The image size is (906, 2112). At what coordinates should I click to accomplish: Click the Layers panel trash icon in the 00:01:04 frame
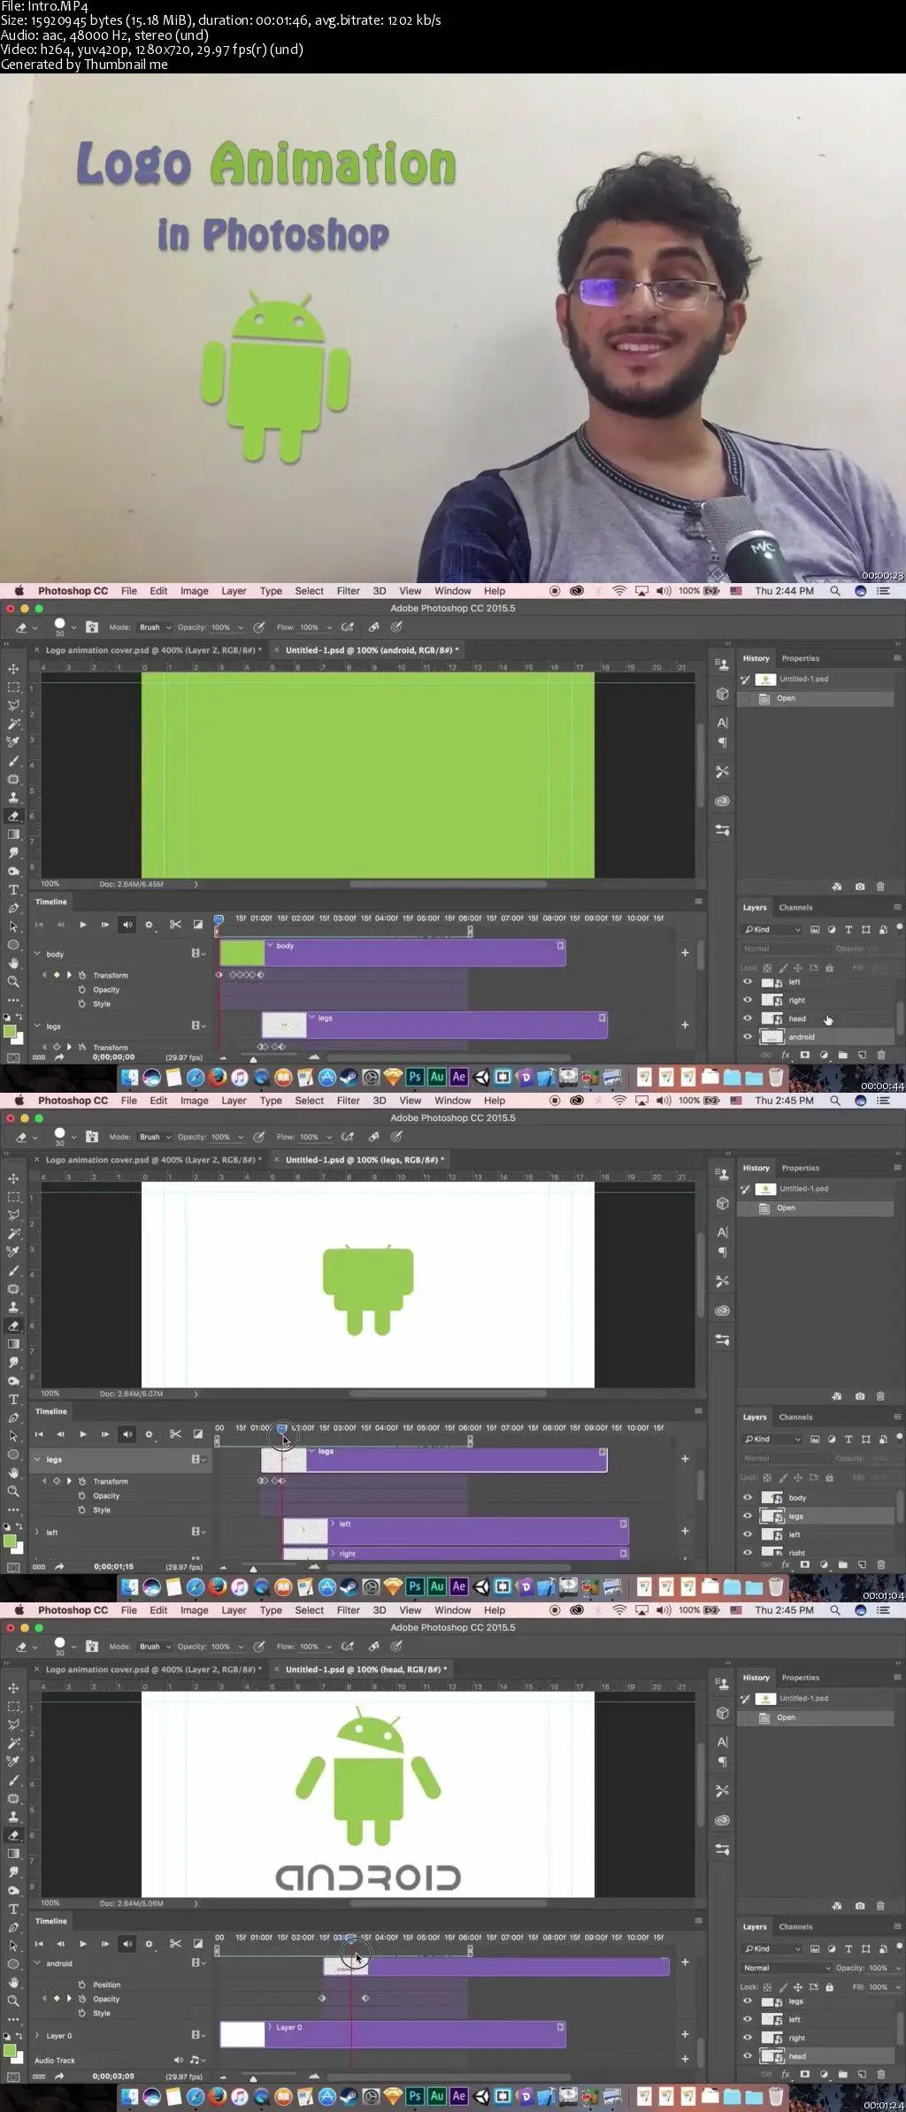point(880,1564)
